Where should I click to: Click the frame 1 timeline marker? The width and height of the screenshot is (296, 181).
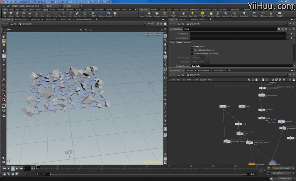38,167
